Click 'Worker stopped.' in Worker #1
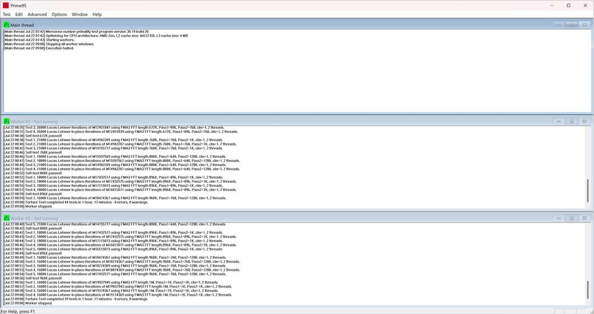Image resolution: width=594 pixels, height=314 pixels. point(28,207)
